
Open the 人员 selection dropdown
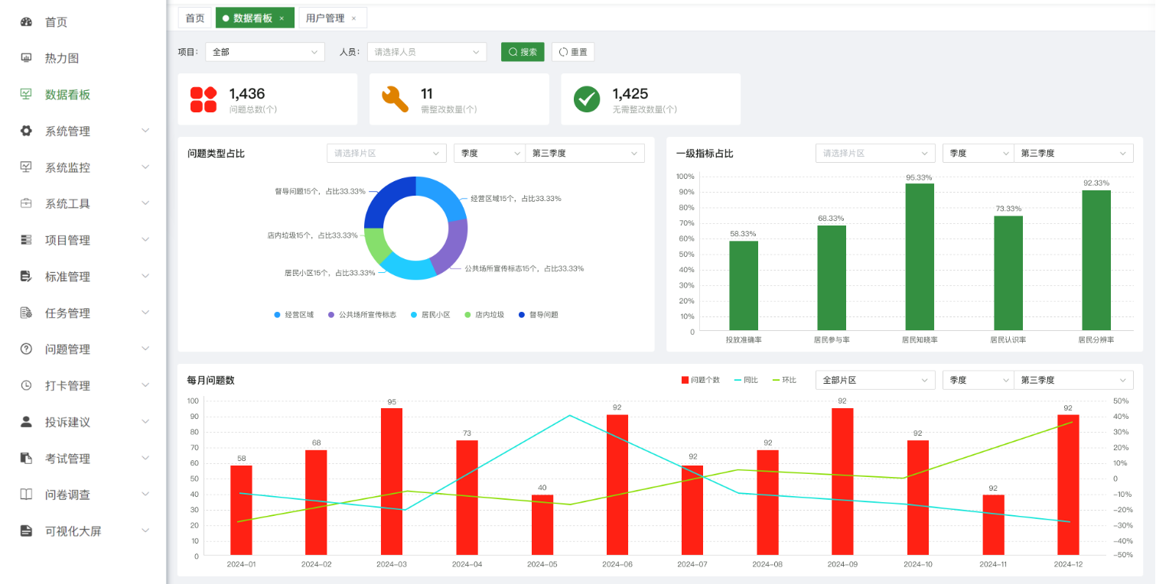tap(426, 52)
